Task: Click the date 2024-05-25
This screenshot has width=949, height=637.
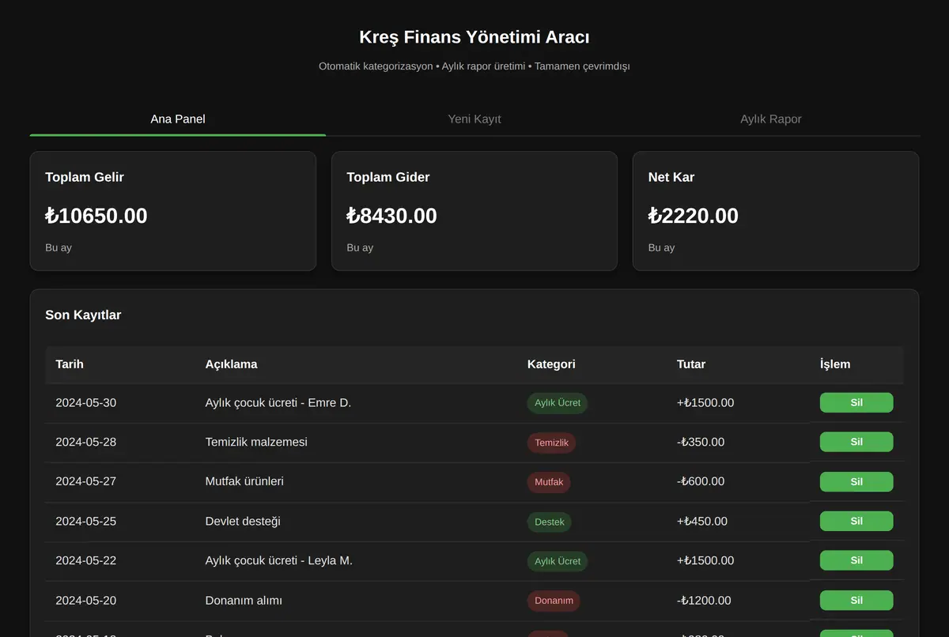Action: tap(85, 521)
